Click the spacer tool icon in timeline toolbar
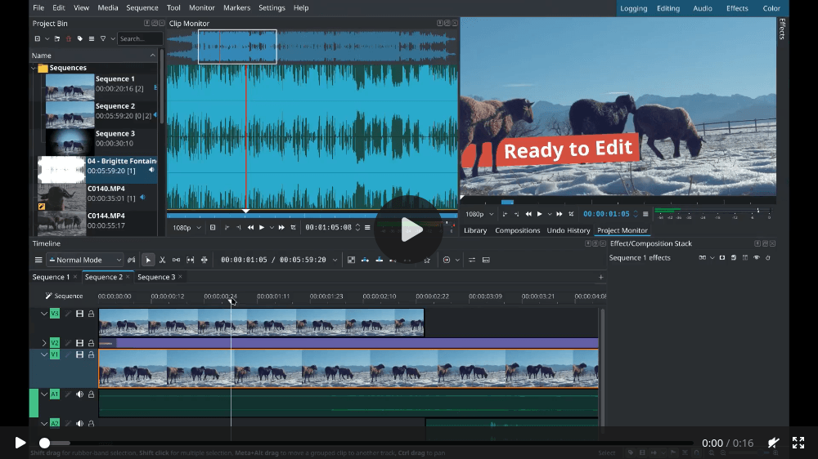Viewport: 818px width, 459px height. (x=176, y=260)
